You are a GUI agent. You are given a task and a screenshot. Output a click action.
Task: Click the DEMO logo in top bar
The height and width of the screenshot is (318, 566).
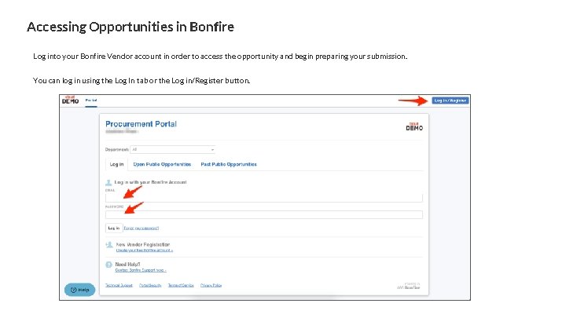point(71,101)
